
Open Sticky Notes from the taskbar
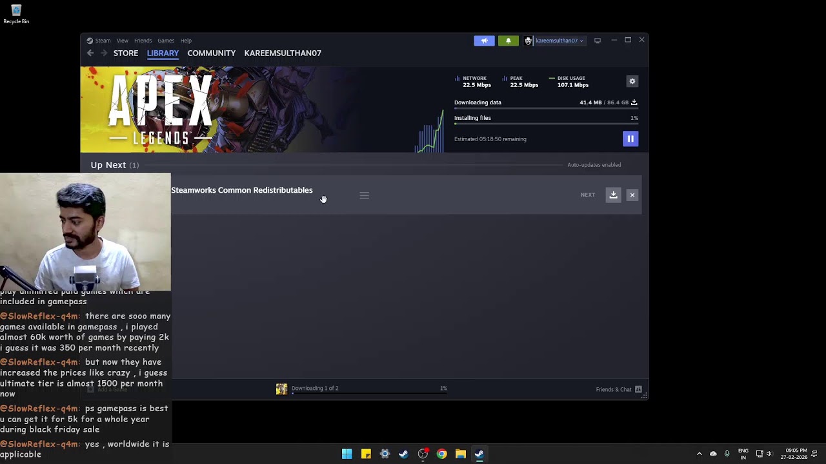366,454
